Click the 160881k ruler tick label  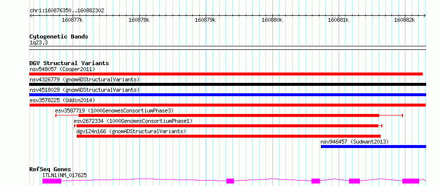[338, 20]
